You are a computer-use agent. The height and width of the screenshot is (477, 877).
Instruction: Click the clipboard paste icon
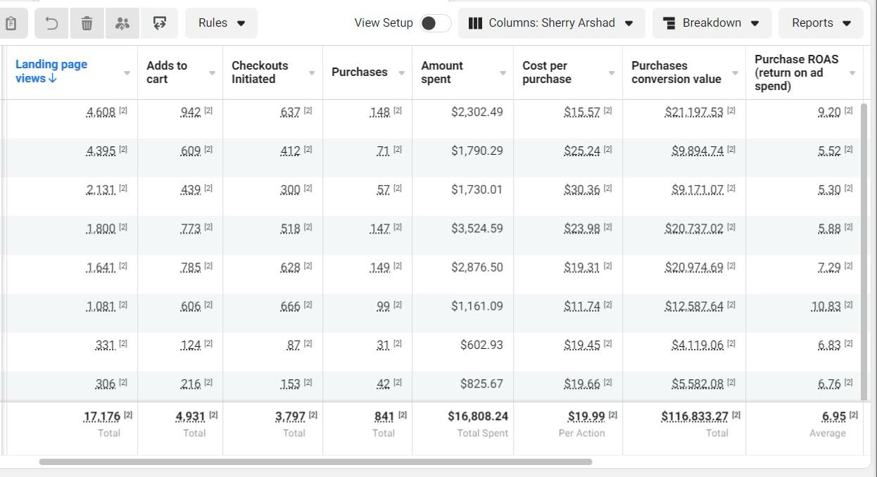tap(10, 23)
